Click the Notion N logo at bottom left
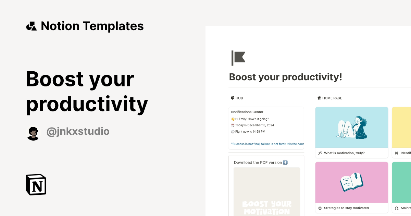This screenshot has height=216, width=411. 36,184
